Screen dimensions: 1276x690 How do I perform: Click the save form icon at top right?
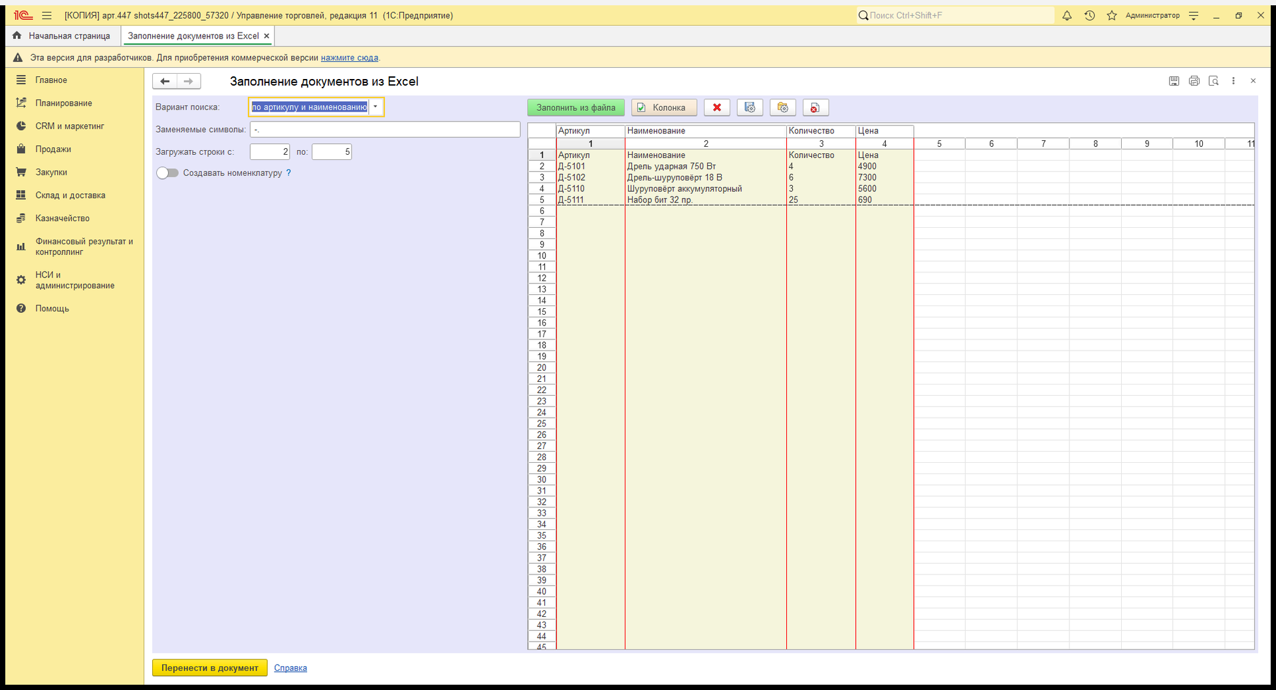[x=1174, y=81]
